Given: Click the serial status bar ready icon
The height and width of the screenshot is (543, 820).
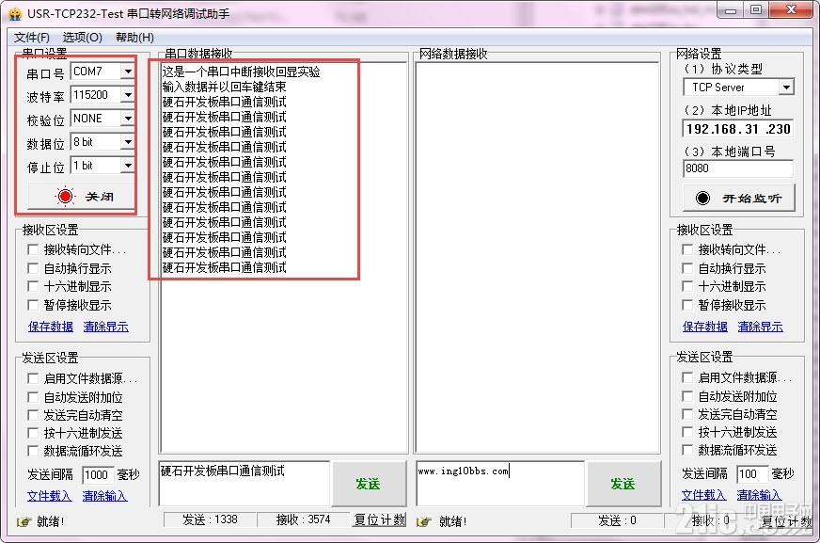Looking at the screenshot, I should [x=24, y=521].
